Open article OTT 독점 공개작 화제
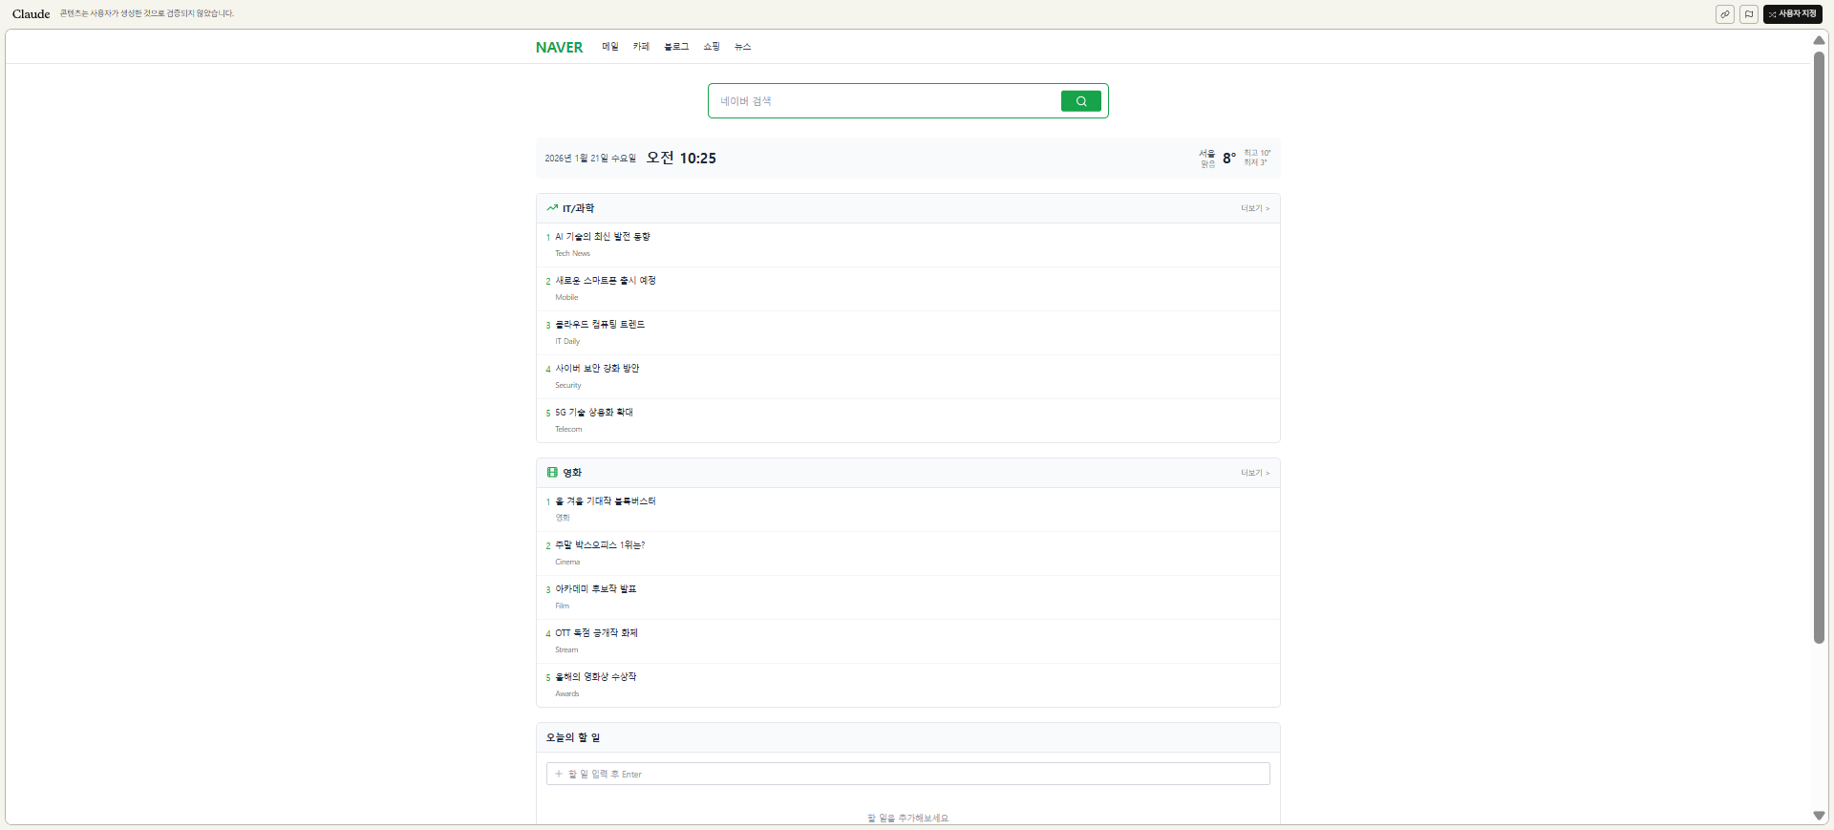Image resolution: width=1834 pixels, height=830 pixels. [x=596, y=633]
